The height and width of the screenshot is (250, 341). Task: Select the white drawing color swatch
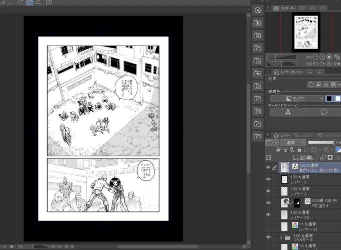click(x=337, y=99)
